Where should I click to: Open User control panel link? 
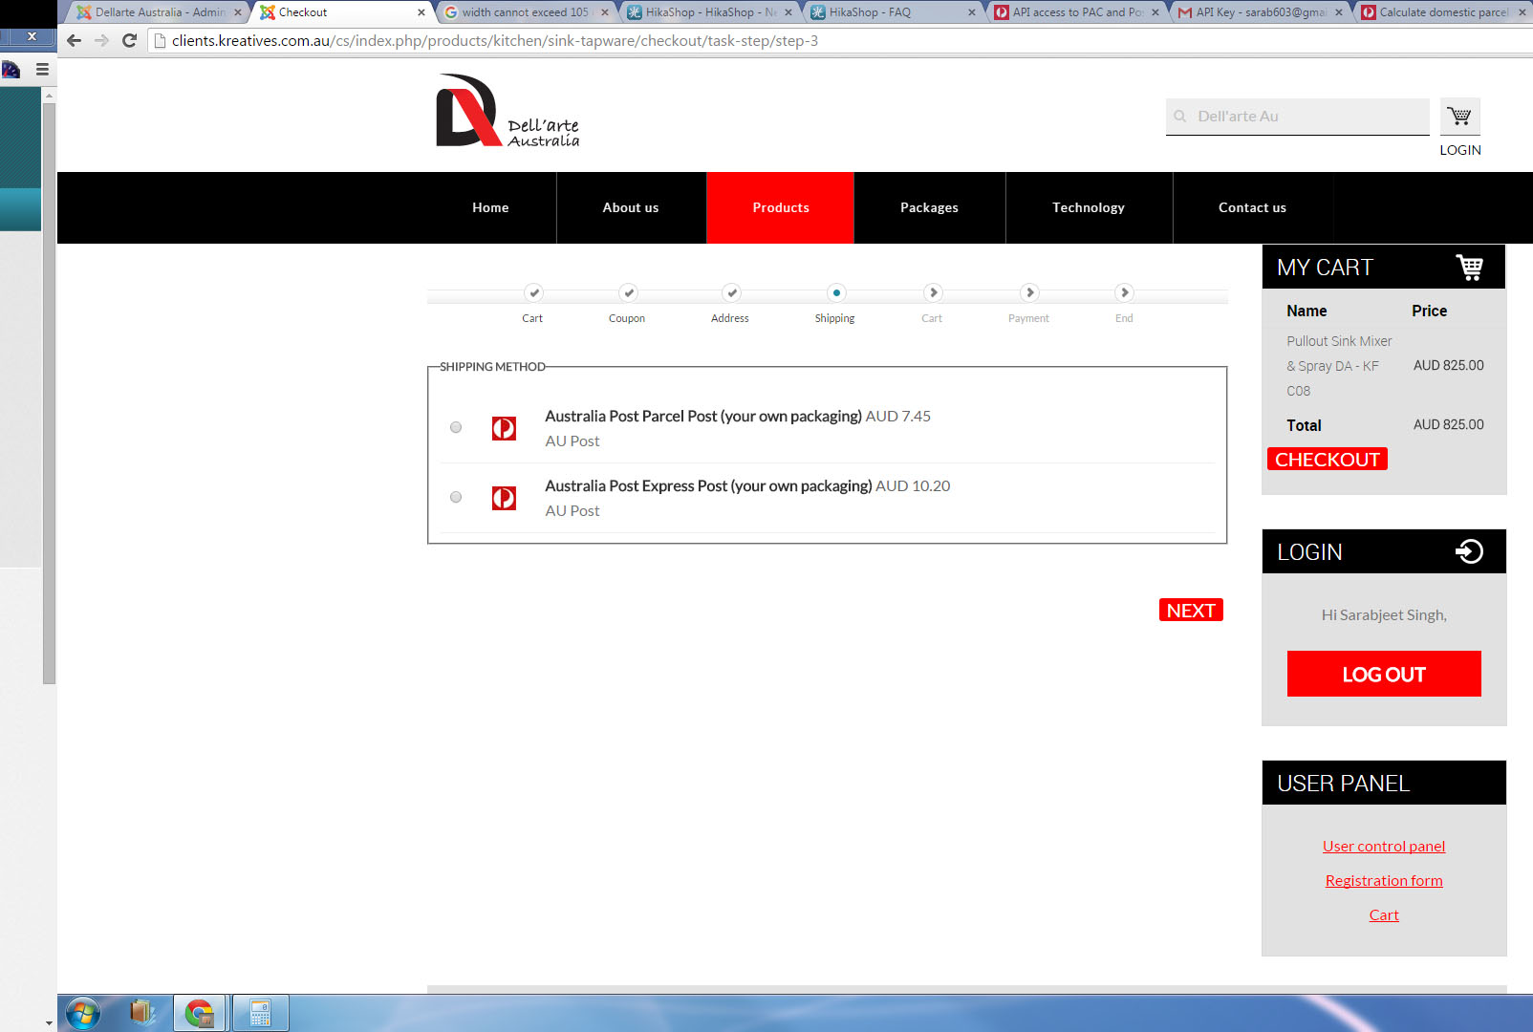[1384, 846]
